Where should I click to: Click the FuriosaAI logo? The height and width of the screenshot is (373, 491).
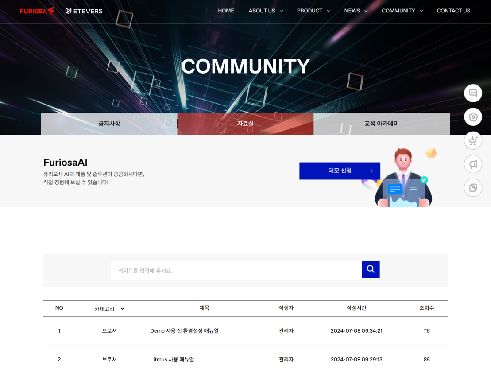click(37, 11)
